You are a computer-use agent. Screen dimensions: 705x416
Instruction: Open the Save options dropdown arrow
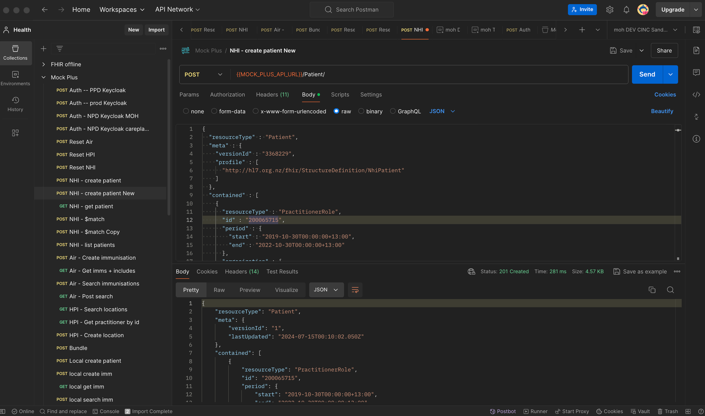click(x=642, y=51)
